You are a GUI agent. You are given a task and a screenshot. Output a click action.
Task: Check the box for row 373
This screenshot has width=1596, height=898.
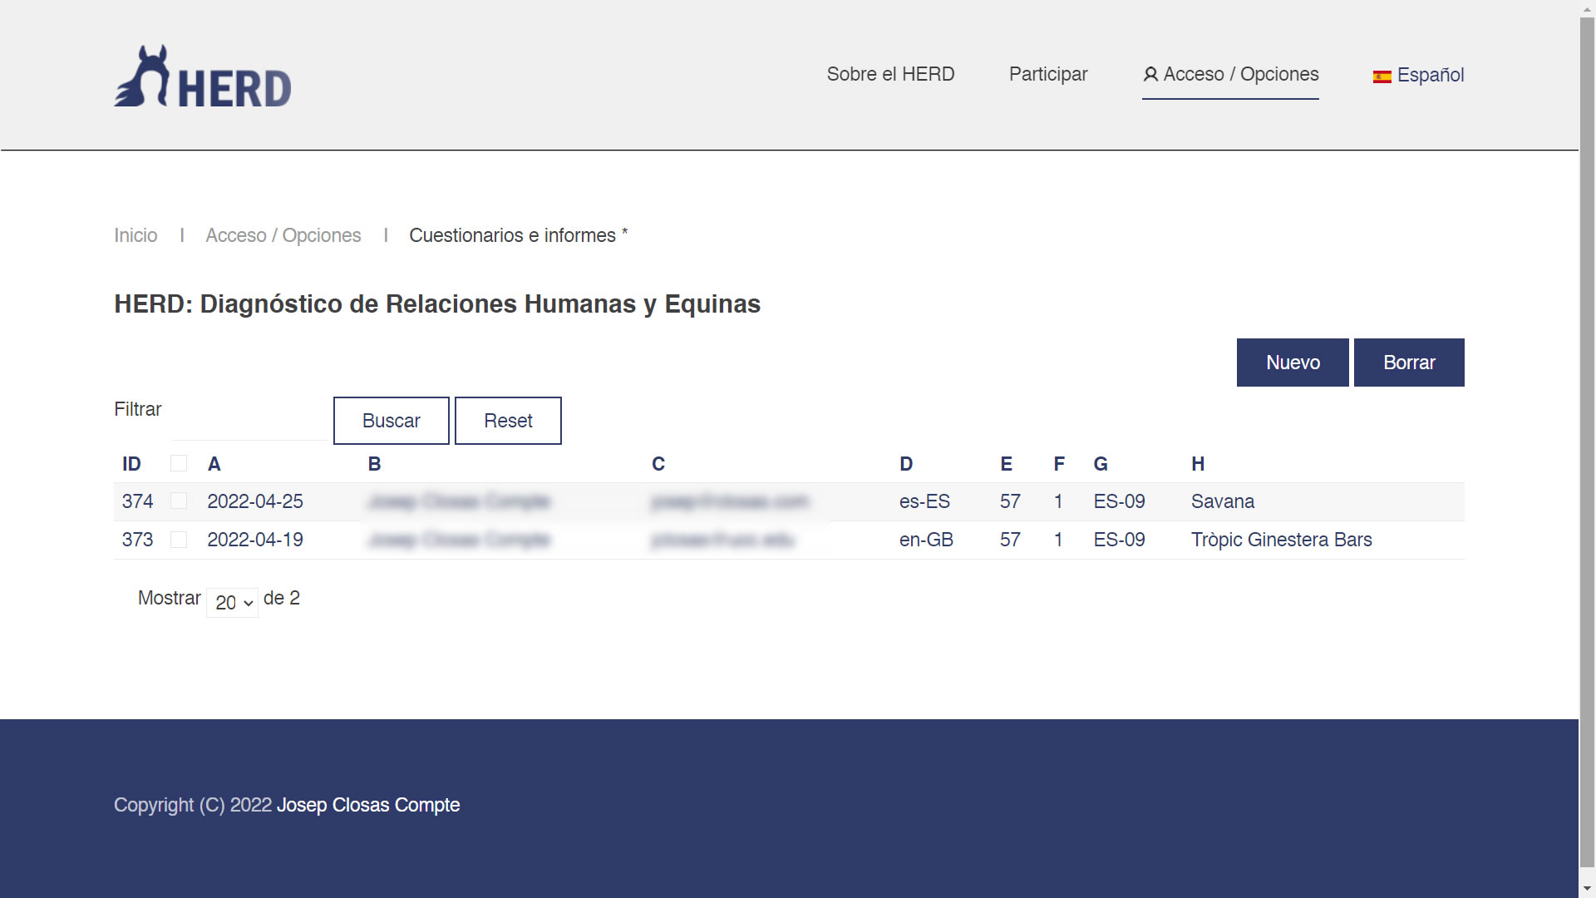[x=179, y=540]
